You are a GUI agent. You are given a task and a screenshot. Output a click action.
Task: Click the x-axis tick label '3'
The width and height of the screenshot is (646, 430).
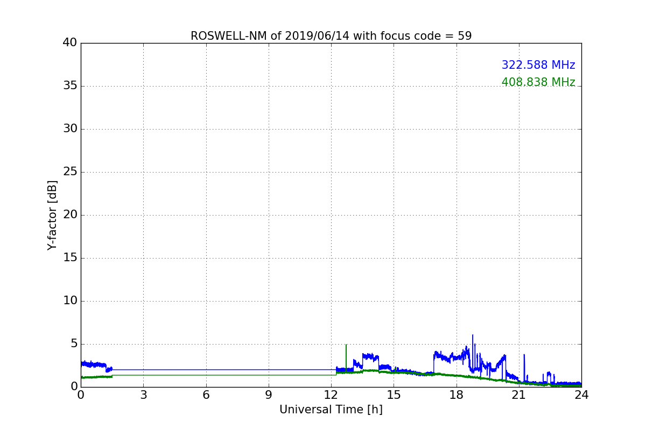143,395
